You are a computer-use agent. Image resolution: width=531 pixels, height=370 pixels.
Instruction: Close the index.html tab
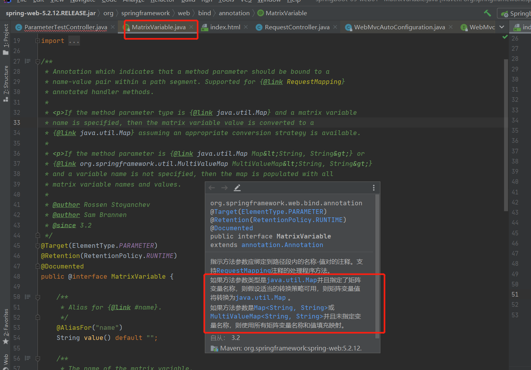(x=246, y=27)
